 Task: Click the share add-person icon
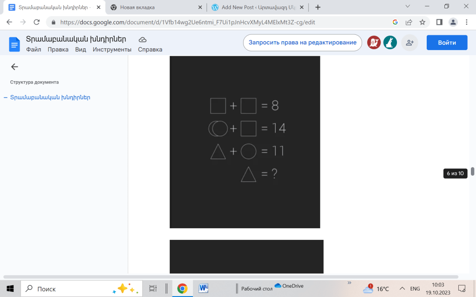pyautogui.click(x=410, y=43)
